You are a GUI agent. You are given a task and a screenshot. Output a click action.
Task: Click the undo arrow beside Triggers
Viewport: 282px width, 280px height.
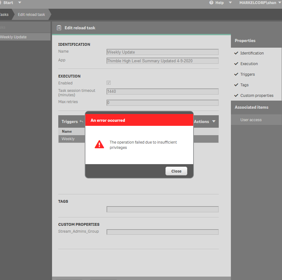pos(81,121)
